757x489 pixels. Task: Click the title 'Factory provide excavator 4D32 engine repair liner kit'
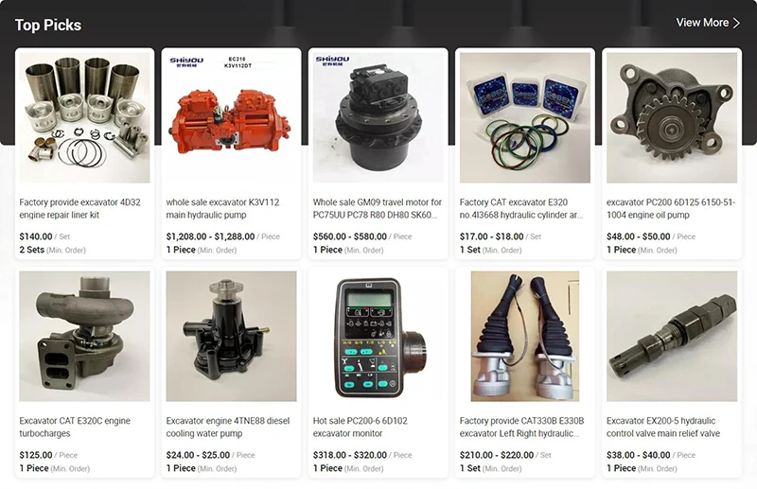[x=80, y=208]
